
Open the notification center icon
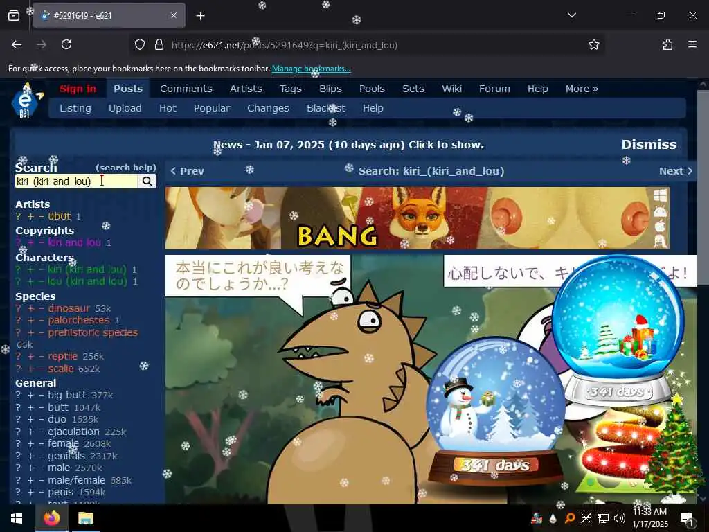tap(687, 518)
